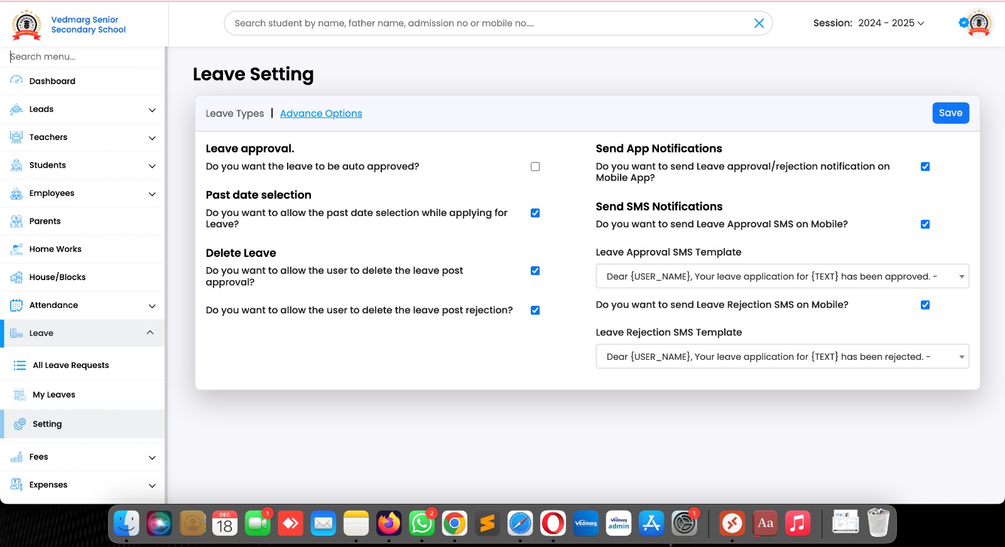1005x547 pixels.
Task: Open Music app from the dock
Action: point(798,523)
